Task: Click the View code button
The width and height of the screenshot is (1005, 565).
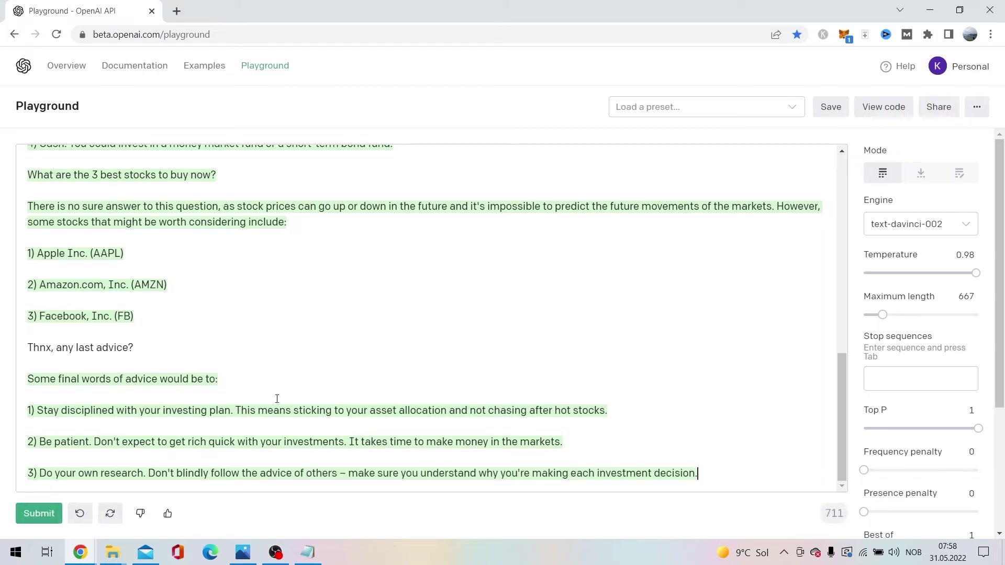Action: point(884,107)
